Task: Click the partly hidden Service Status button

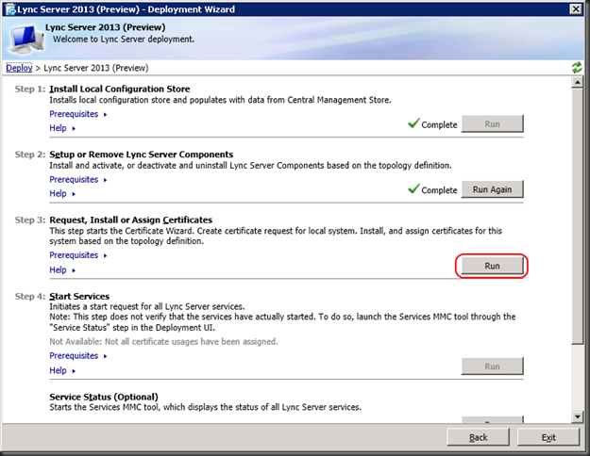Action: tap(492, 419)
